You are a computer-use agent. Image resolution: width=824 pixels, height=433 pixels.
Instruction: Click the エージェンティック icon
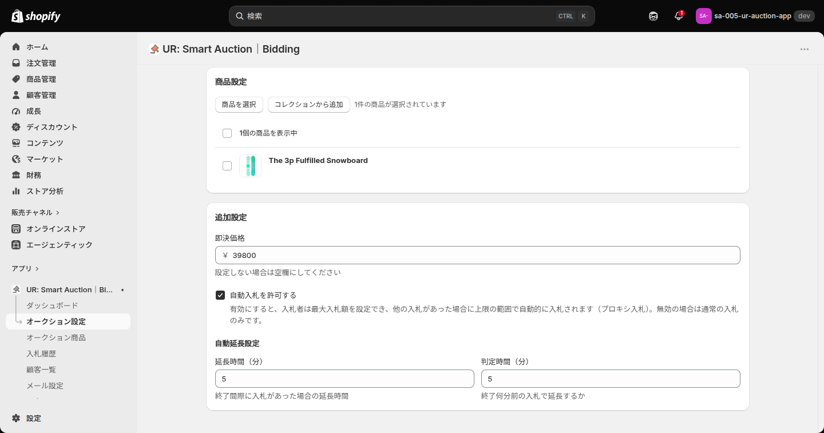[x=16, y=245]
